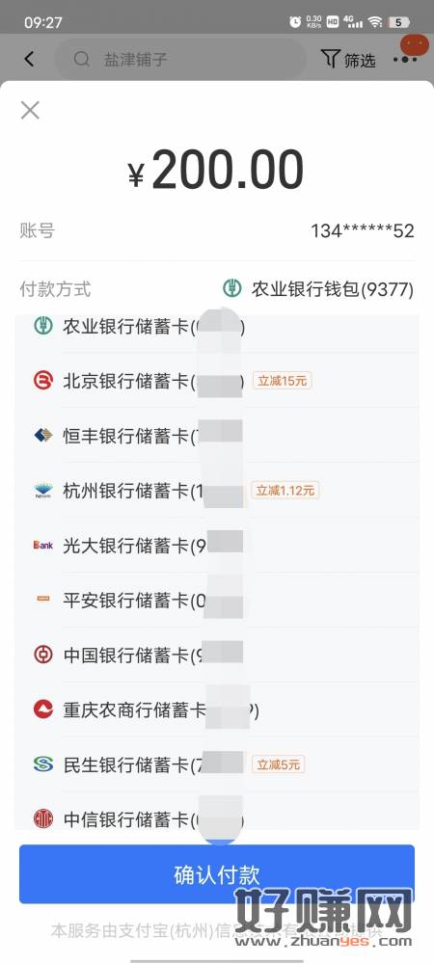Tap the 重庆农商行 logo icon

pos(43,709)
